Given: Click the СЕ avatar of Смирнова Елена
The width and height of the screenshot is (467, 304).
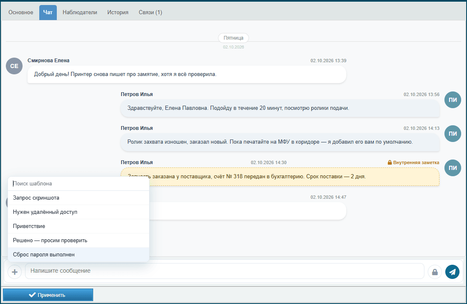Looking at the screenshot, I should 14,66.
